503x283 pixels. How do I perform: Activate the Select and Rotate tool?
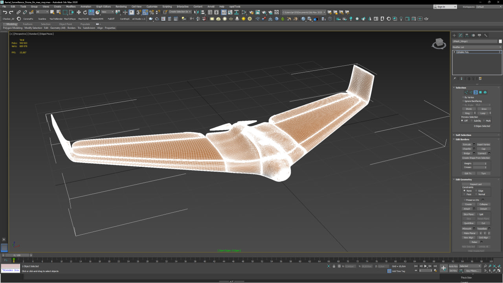tap(85, 12)
